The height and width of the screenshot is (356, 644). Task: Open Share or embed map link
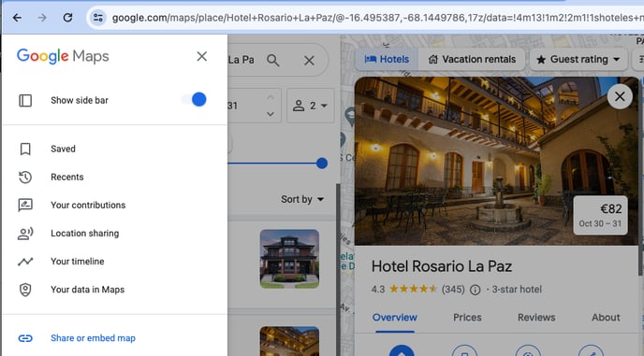tap(93, 338)
